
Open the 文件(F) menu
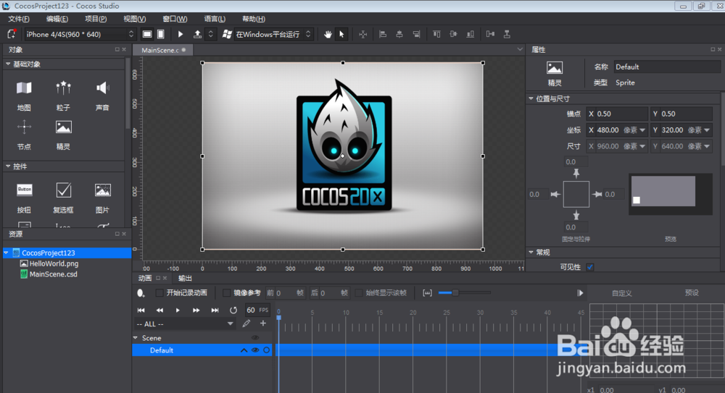coord(19,19)
